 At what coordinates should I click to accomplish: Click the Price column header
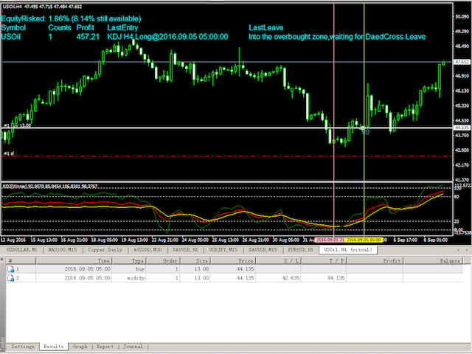coord(233,260)
